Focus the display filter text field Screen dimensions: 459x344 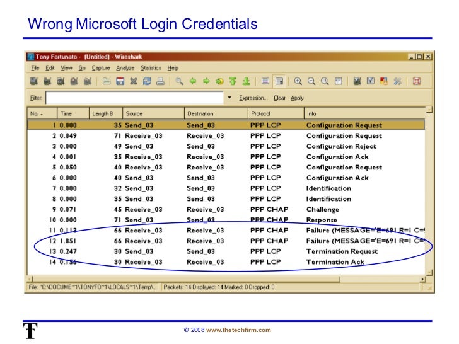135,98
